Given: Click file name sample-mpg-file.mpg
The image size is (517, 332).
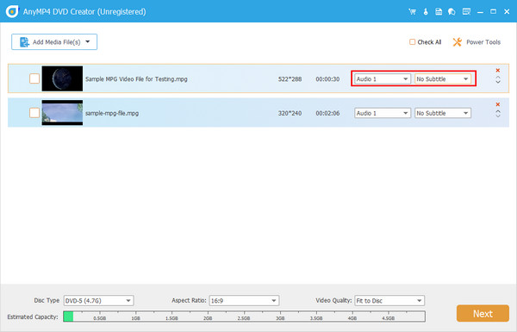Looking at the screenshot, I should 112,113.
